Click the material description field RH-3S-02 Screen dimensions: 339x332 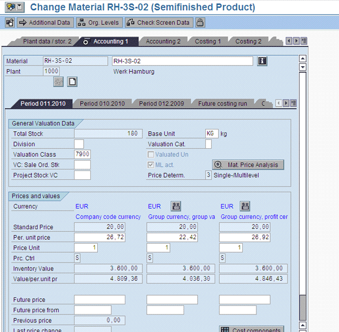(182, 61)
